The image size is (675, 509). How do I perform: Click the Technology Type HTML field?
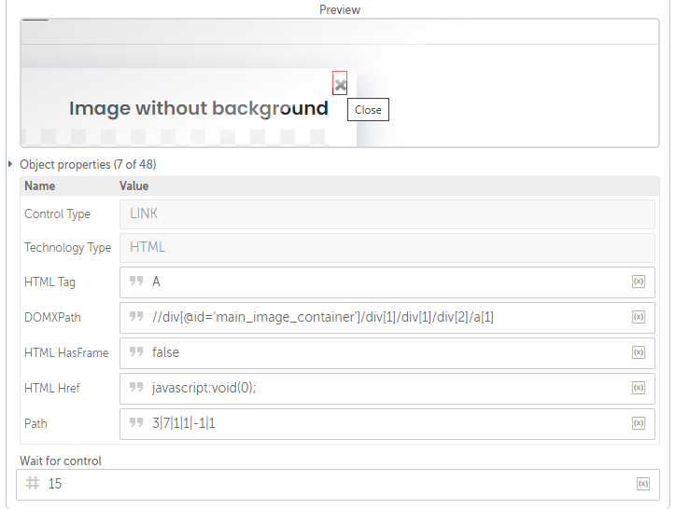[387, 248]
